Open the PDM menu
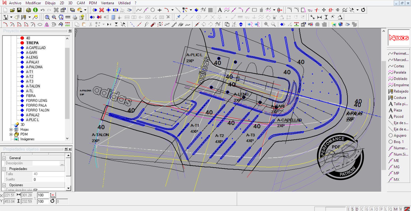411x211 pixels. coord(93,3)
